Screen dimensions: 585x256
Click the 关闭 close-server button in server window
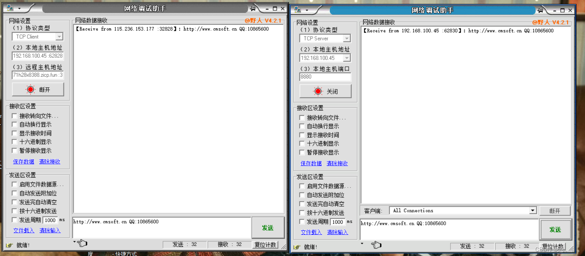[x=326, y=91]
